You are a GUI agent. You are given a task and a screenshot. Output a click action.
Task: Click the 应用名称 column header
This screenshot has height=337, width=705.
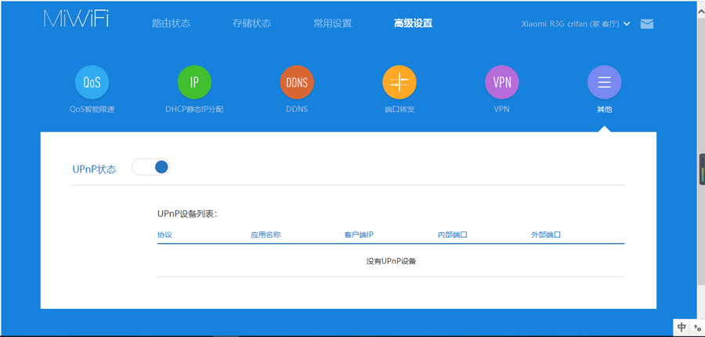(x=266, y=235)
